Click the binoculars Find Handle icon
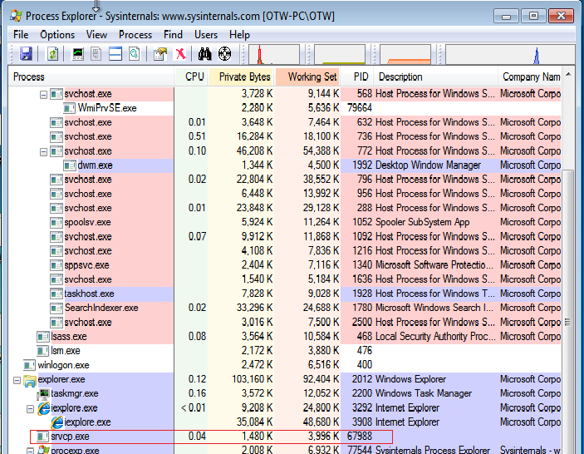Image resolution: width=584 pixels, height=454 pixels. (x=204, y=54)
